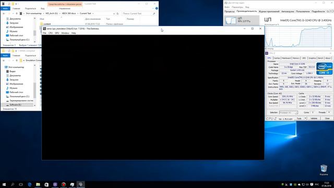
Task: Open Graphics tab in CPU-Z
Action: click(x=312, y=58)
